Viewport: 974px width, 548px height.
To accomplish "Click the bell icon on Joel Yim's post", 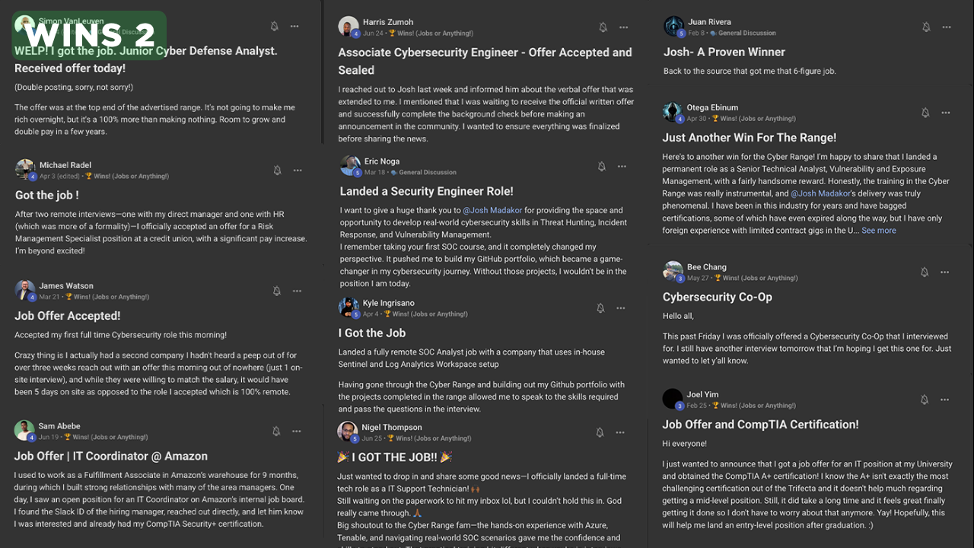I will [x=925, y=400].
